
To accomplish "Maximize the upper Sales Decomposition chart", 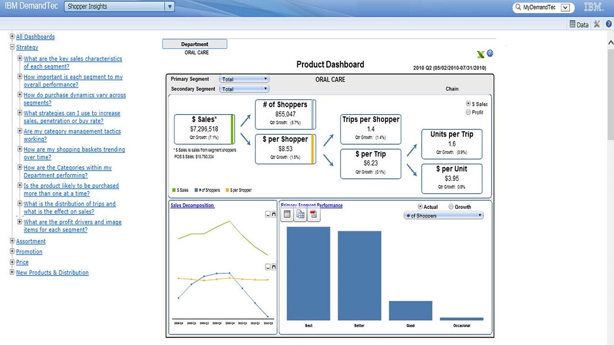I will (274, 215).
